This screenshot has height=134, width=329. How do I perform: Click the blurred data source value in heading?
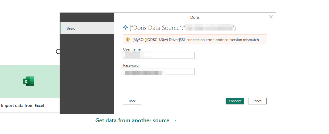(210, 28)
